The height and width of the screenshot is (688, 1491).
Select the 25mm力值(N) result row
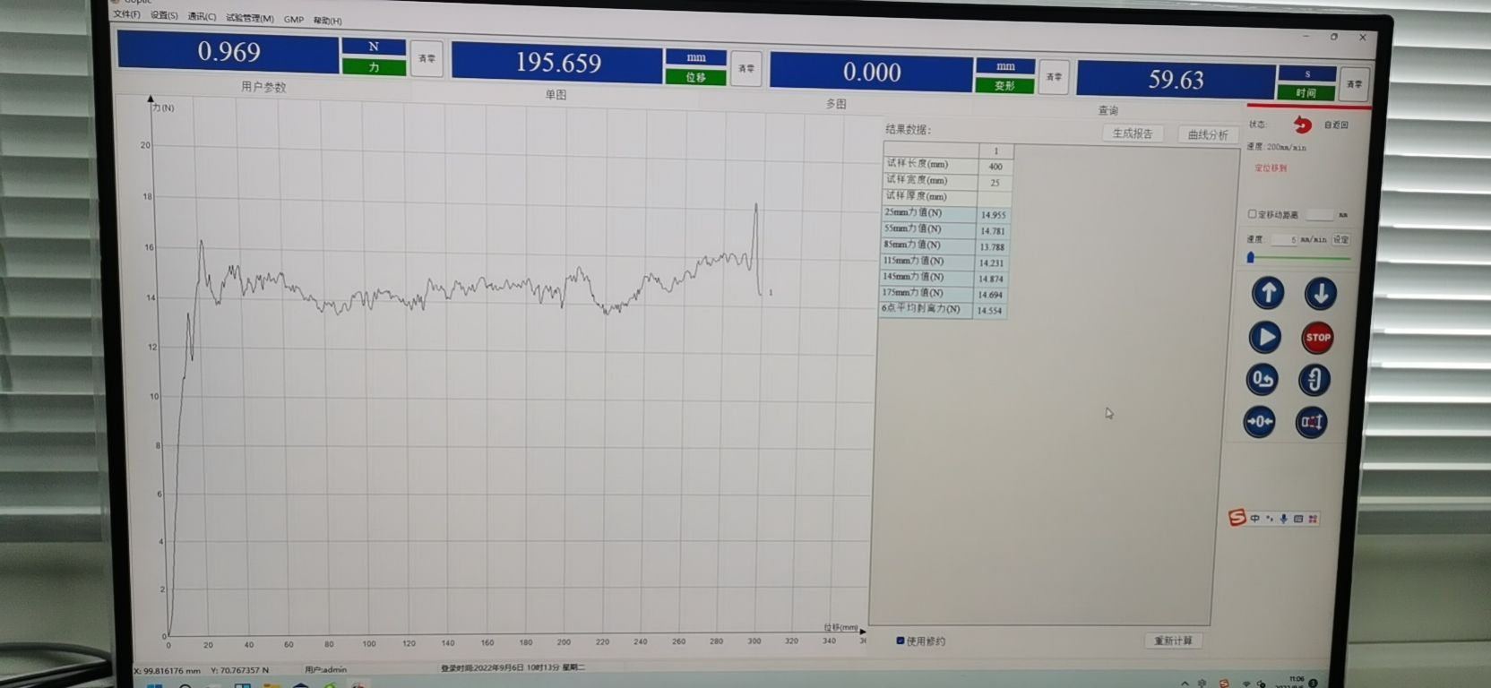[946, 213]
